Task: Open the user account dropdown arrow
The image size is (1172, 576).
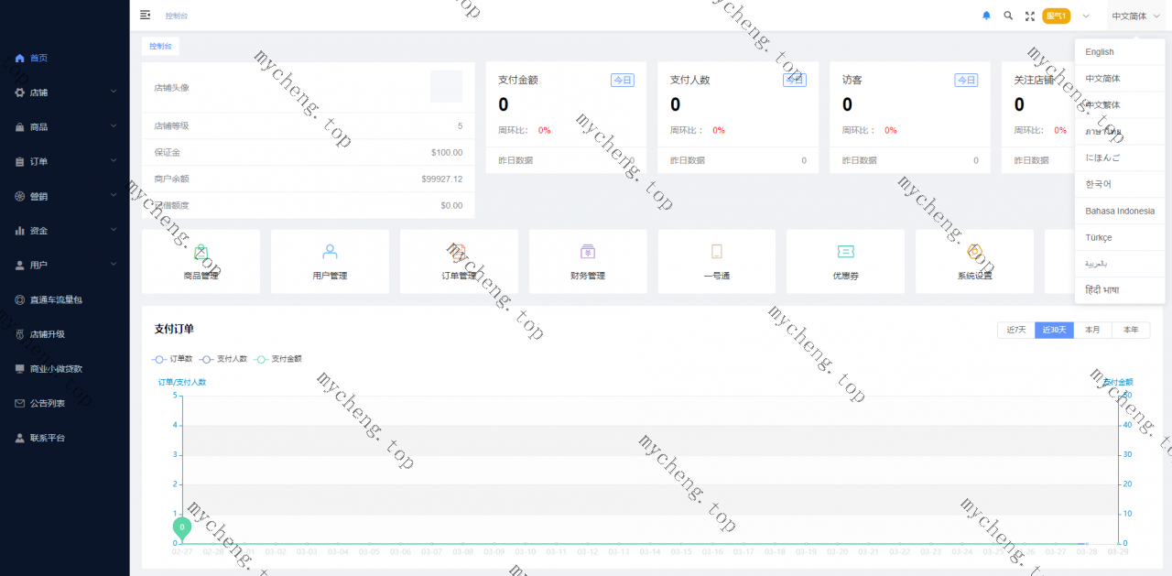Action: [1086, 16]
